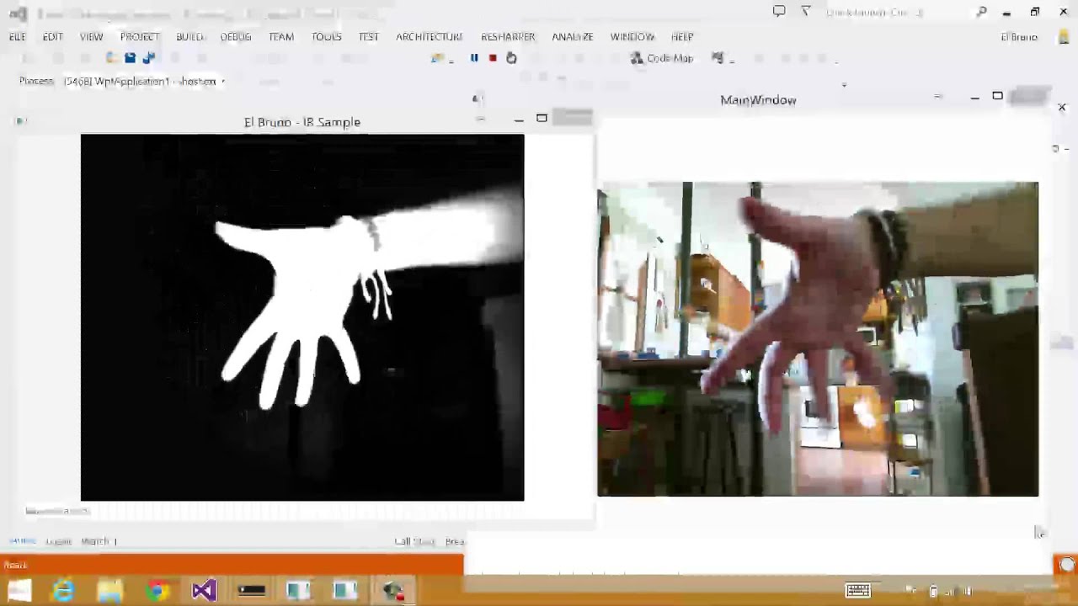Stop debugging with the red square button

pos(493,58)
